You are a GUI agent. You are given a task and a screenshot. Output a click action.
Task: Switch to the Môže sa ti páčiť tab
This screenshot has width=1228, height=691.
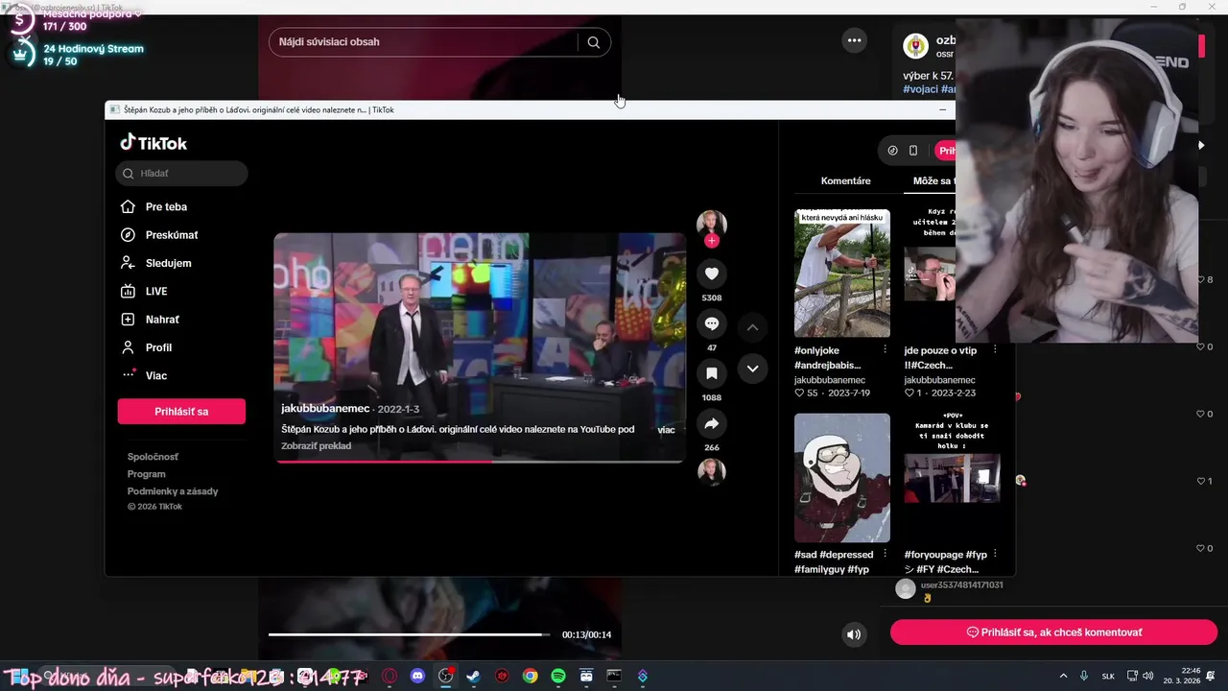point(933,180)
